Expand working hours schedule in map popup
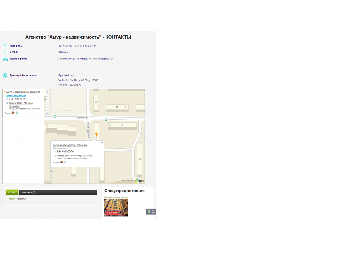The image size is (346, 254). click(x=75, y=156)
